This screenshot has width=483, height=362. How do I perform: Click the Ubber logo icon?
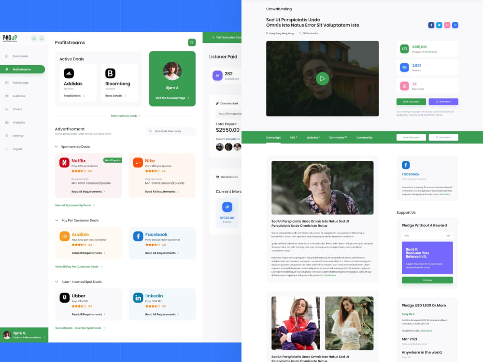pos(64,298)
